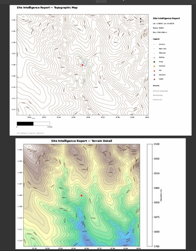
Task: Click the 'Indicative only' note
Action: click(157, 99)
